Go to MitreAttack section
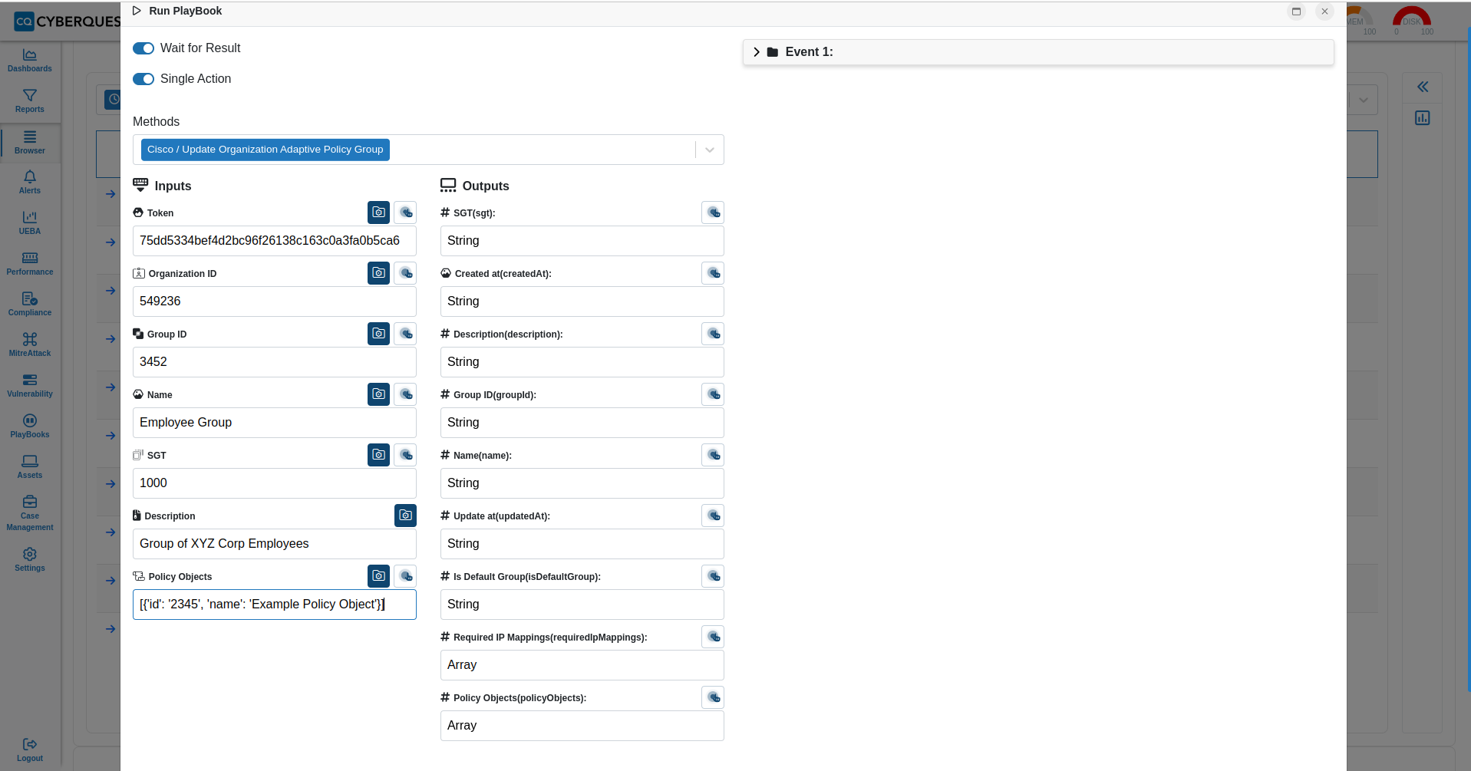Viewport: 1471px width, 771px height. pos(30,345)
